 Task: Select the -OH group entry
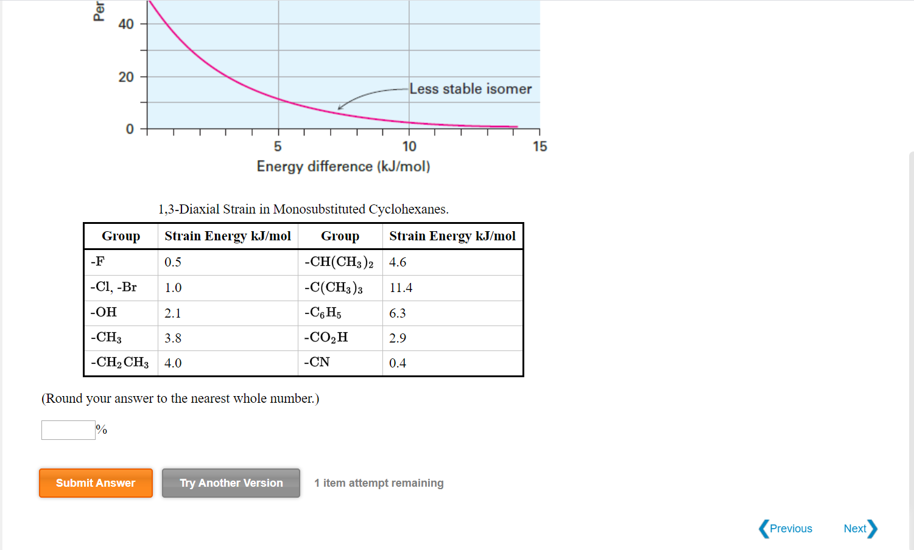101,313
